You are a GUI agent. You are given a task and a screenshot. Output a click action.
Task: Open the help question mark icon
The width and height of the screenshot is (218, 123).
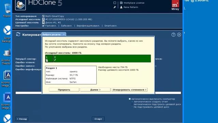coord(173,35)
